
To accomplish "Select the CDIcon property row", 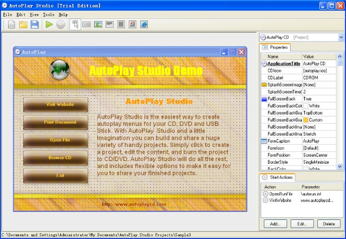I will (299, 71).
